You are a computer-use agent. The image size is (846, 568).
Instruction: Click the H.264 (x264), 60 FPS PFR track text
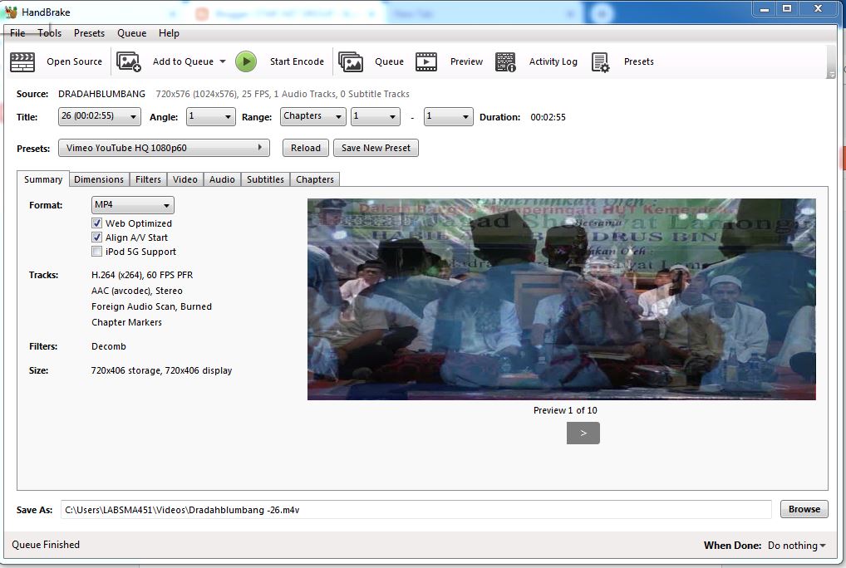142,275
